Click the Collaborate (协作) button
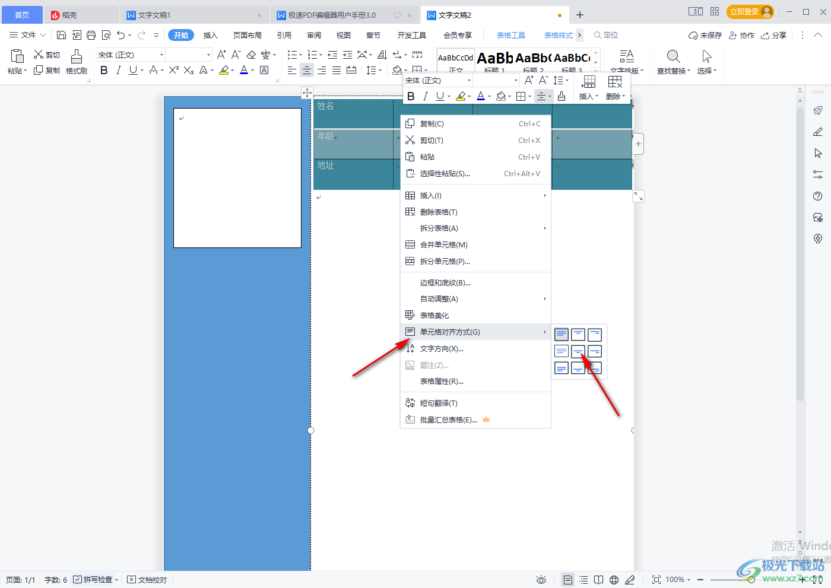 point(742,35)
